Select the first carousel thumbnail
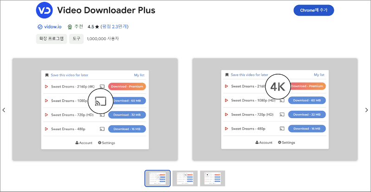The width and height of the screenshot is (371, 192). point(158,178)
